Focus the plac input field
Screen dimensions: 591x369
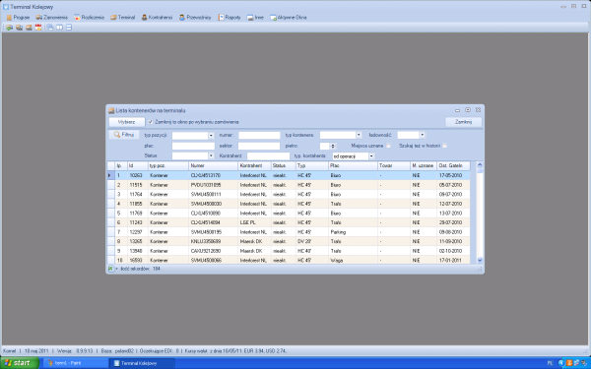tap(193, 146)
